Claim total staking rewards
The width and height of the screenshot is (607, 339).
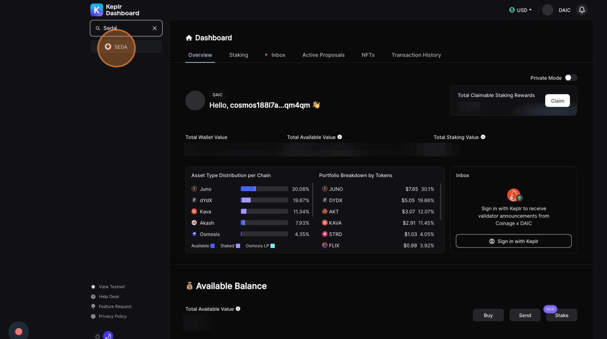pyautogui.click(x=557, y=101)
